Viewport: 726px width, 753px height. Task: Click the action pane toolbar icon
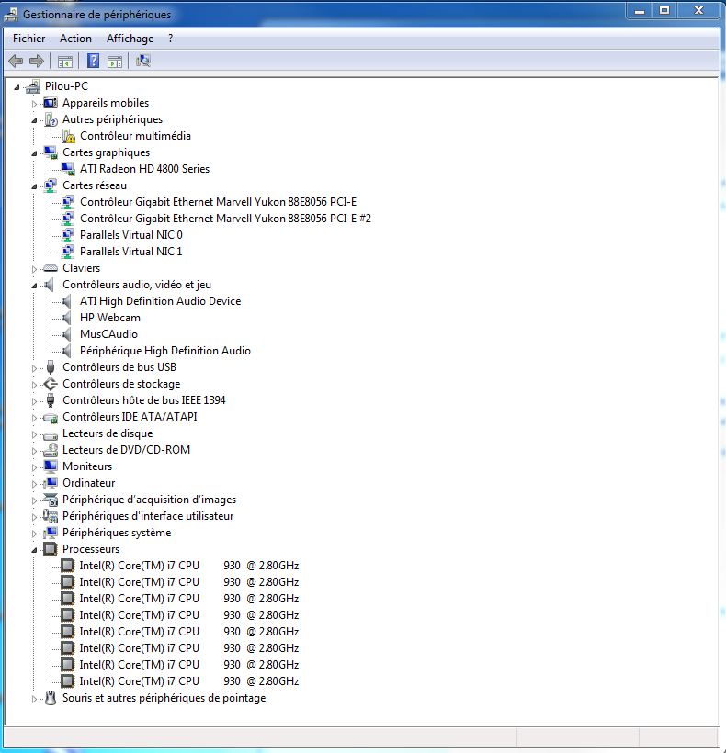click(114, 62)
